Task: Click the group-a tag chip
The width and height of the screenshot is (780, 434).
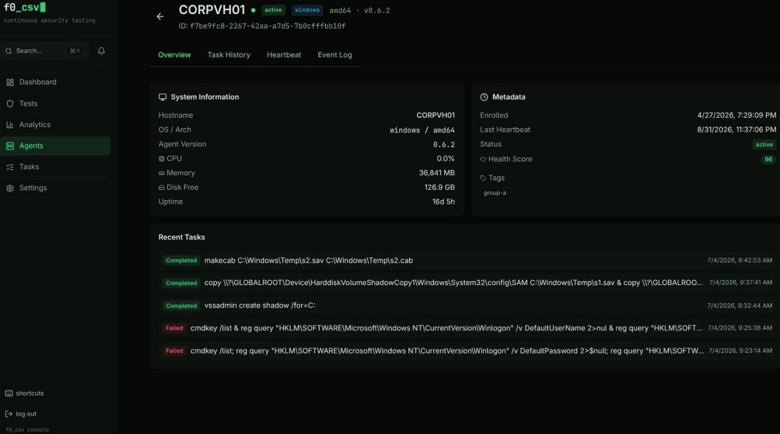Action: coord(495,193)
